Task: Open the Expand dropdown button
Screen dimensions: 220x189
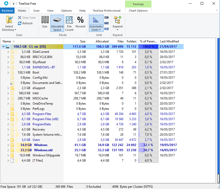Action: point(118,23)
